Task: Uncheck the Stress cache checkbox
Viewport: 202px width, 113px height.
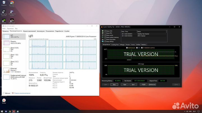Action: pyautogui.click(x=105, y=35)
